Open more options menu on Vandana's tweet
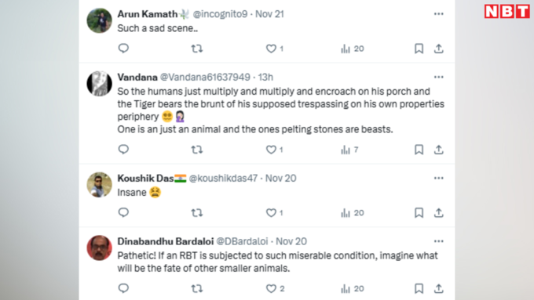The width and height of the screenshot is (534, 300). click(439, 77)
